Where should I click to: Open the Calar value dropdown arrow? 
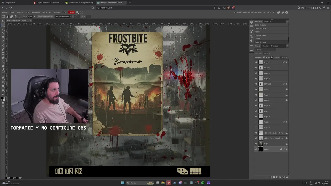coord(34,17)
